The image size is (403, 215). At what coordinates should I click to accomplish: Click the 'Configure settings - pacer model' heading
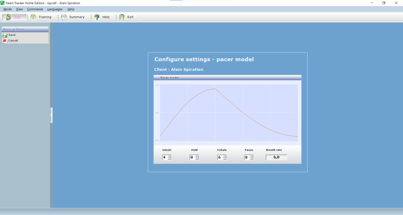[204, 59]
